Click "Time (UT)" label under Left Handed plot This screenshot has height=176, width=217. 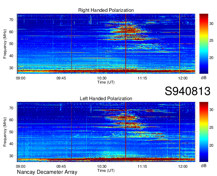click(106, 171)
